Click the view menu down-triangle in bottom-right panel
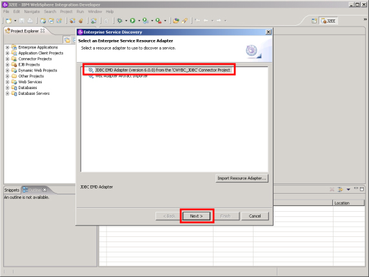This screenshot has height=277, width=369. [x=348, y=189]
